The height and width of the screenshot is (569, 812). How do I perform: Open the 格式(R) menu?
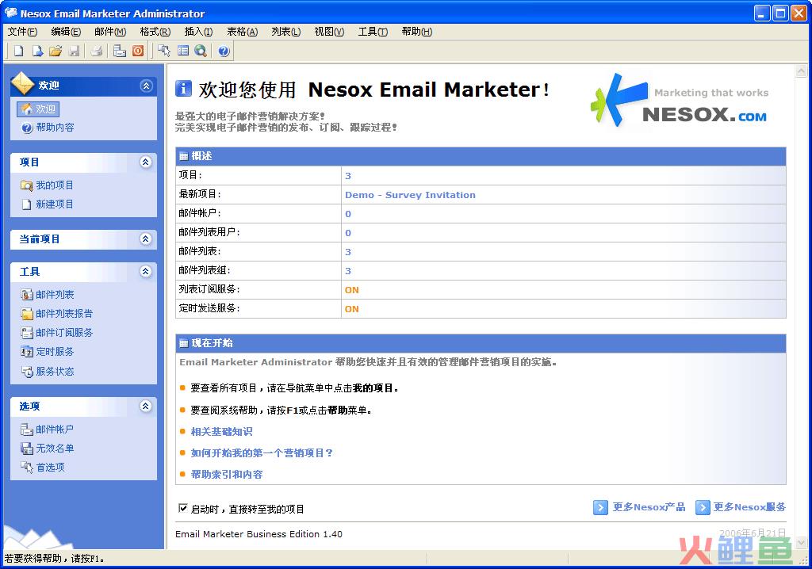155,32
